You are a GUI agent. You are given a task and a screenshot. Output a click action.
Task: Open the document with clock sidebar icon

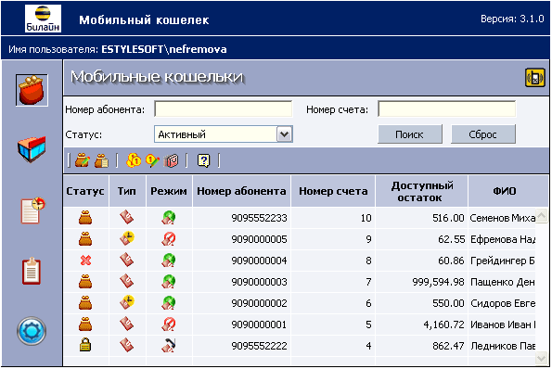tap(32, 210)
